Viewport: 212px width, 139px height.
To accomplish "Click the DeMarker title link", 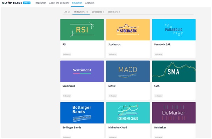I will coord(160,127).
